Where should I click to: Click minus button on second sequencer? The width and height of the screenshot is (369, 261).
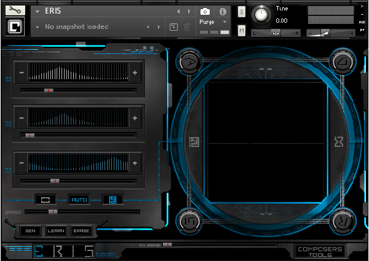click(x=22, y=118)
